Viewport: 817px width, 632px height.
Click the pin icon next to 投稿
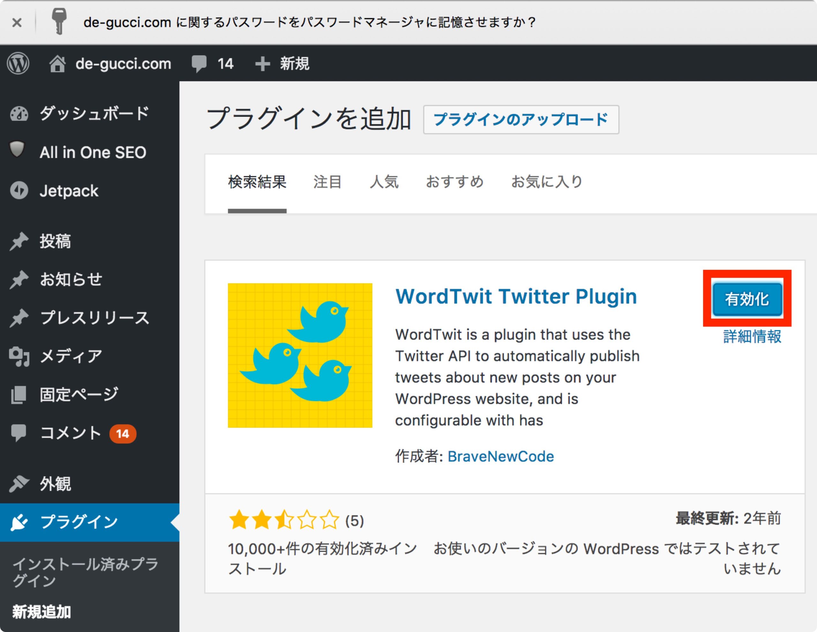coord(19,241)
